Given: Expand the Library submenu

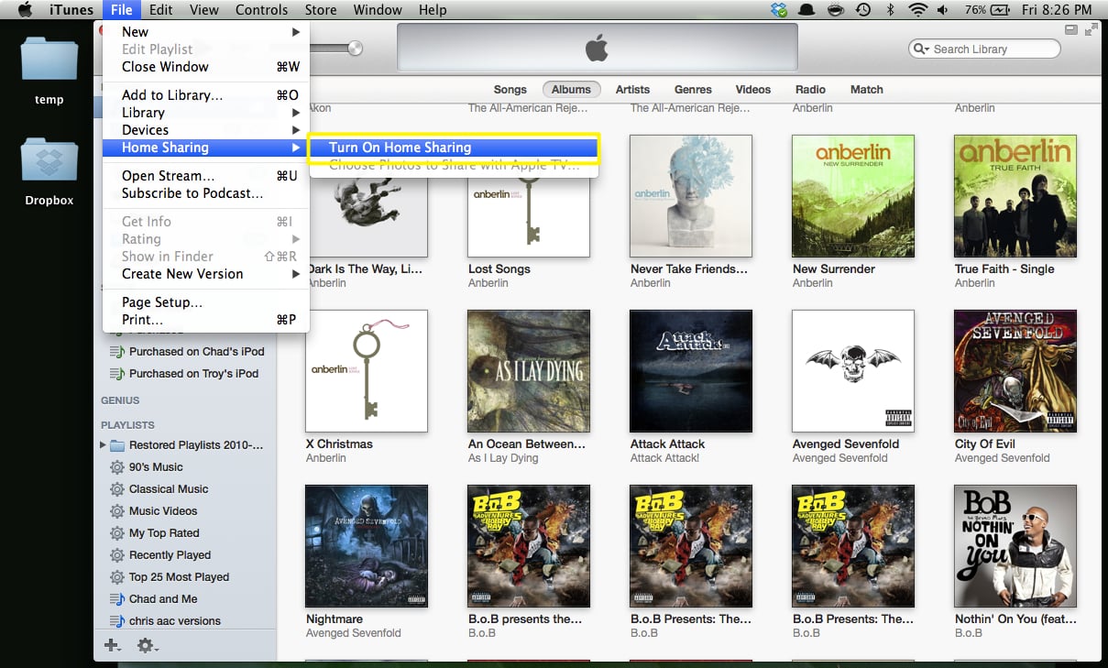Looking at the screenshot, I should [206, 113].
